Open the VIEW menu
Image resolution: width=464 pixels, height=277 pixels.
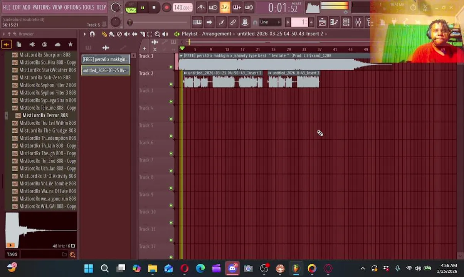(57, 7)
